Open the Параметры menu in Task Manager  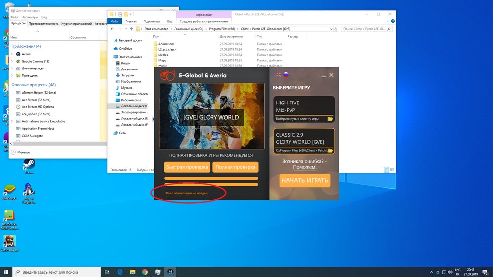(x=29, y=17)
